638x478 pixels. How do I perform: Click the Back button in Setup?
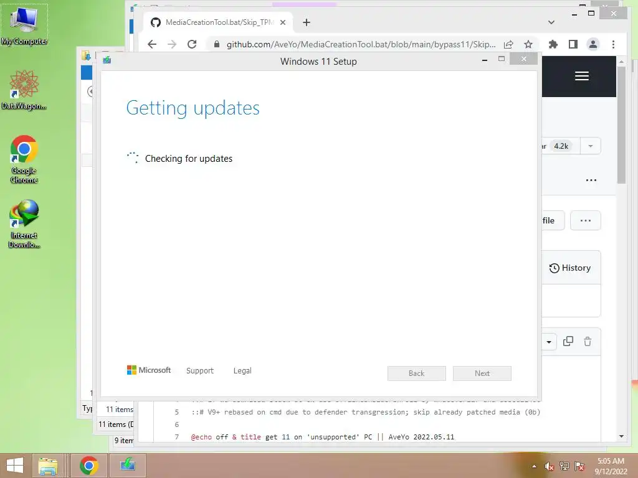[417, 373]
